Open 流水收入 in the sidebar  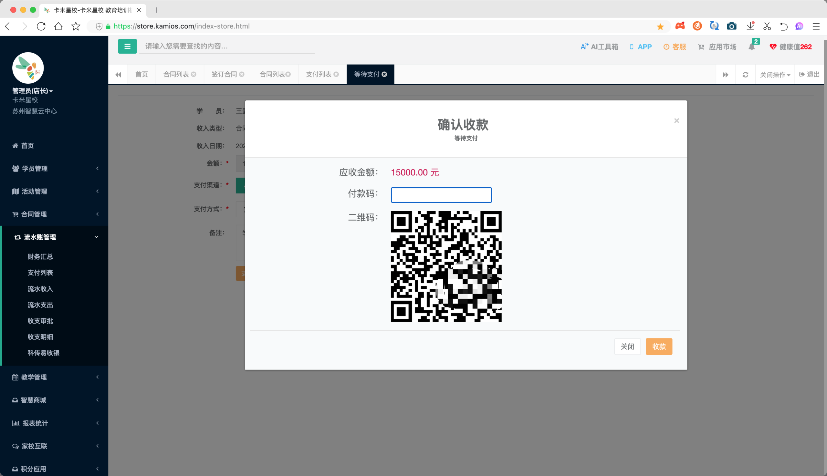(40, 289)
